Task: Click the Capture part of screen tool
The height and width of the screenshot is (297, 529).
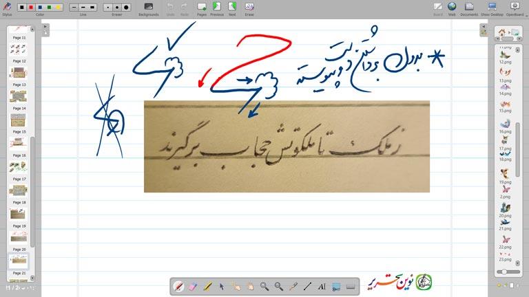Action: pos(336,286)
